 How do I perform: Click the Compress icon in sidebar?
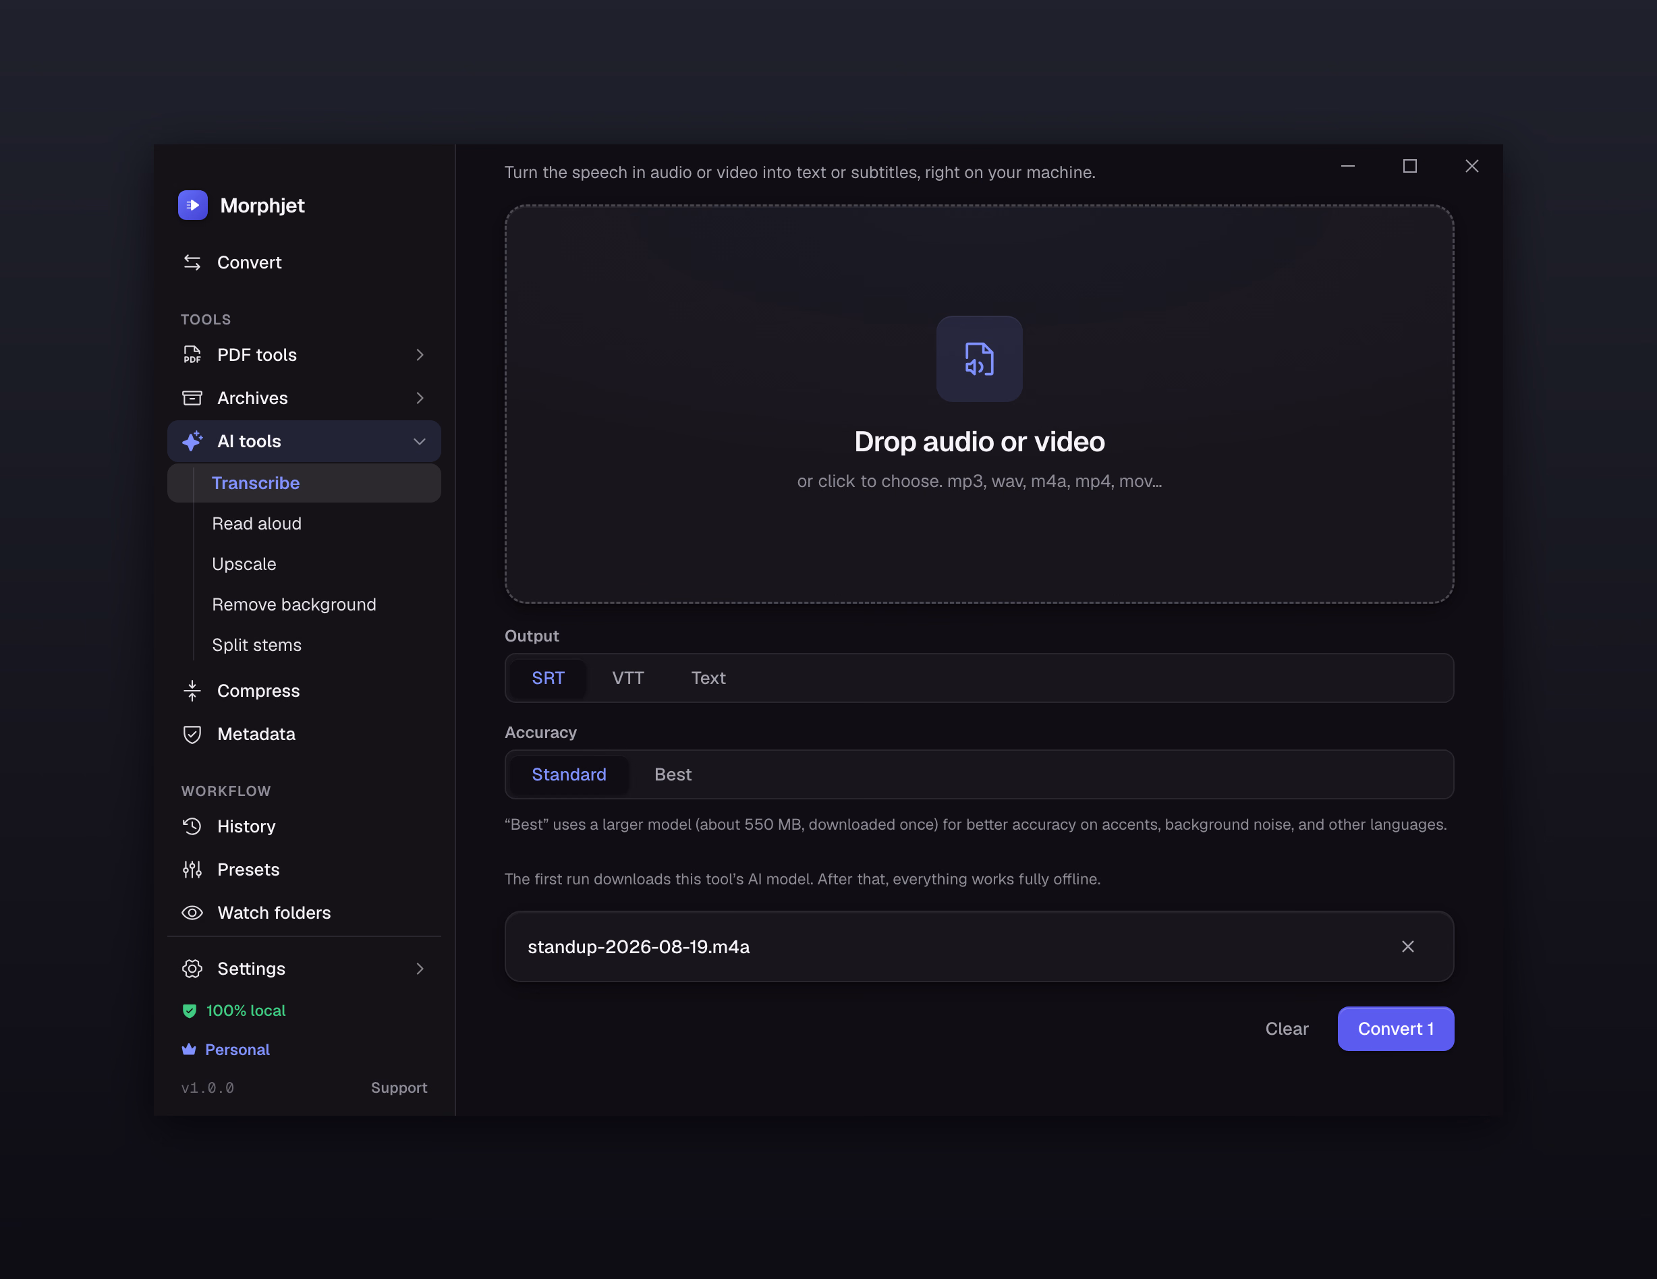pyautogui.click(x=192, y=690)
